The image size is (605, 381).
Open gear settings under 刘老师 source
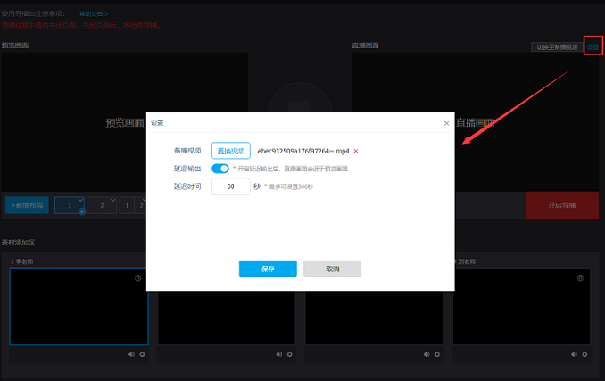click(584, 354)
